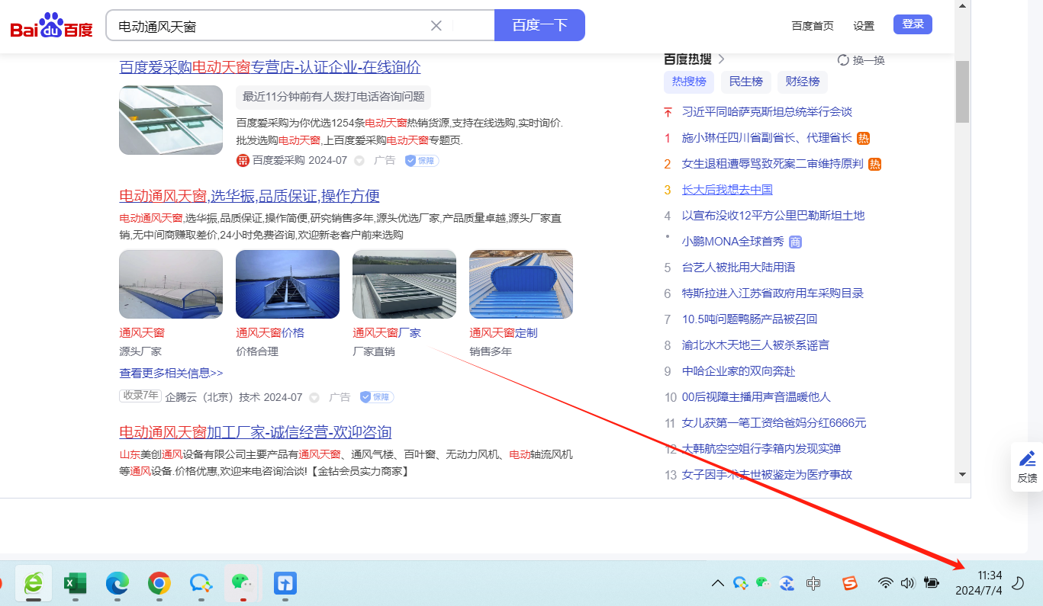Open the ad dropdown next to 企腾云 2024-07

pyautogui.click(x=314, y=398)
